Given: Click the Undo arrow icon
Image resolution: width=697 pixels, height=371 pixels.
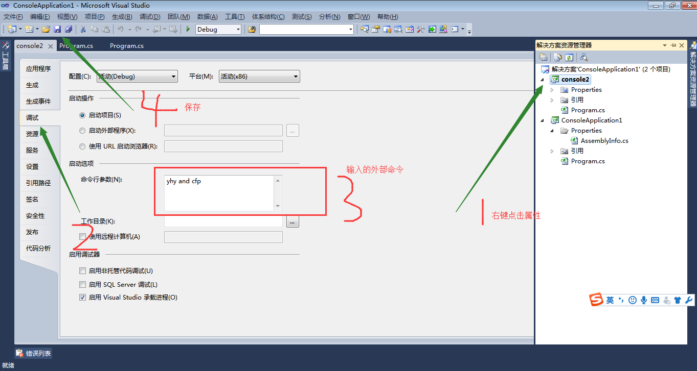Looking at the screenshot, I should click(121, 30).
